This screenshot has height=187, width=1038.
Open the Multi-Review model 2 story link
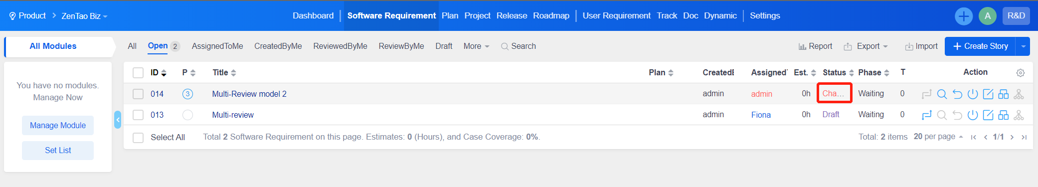coord(249,94)
